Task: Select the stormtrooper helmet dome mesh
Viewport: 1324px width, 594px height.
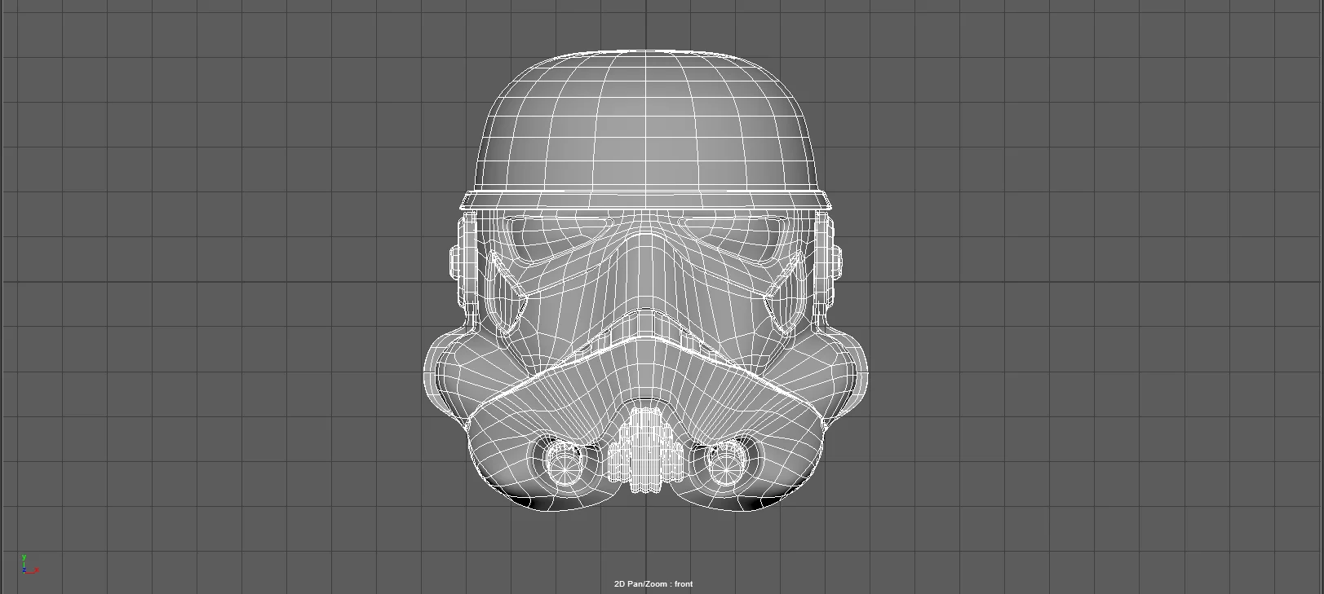Action: [x=646, y=122]
